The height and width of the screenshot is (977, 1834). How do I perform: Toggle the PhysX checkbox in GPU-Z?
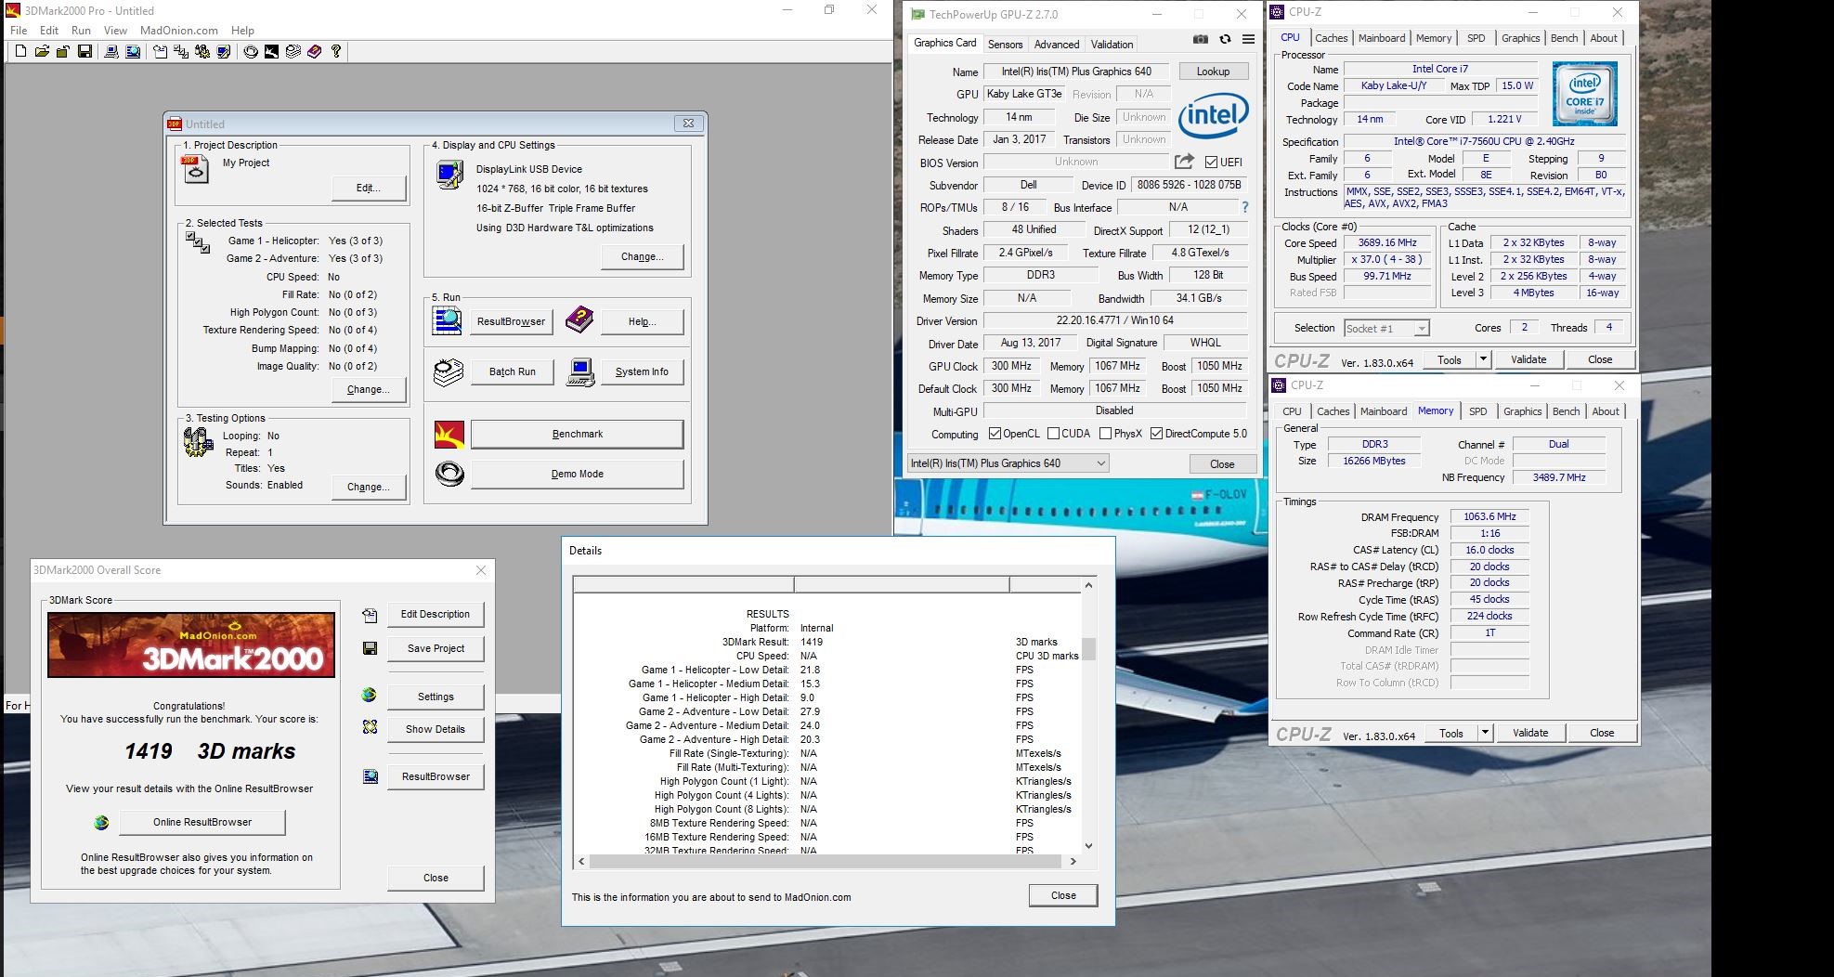tap(1105, 434)
